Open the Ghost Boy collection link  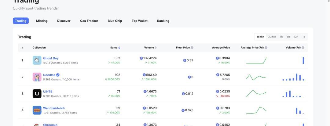click(51, 58)
